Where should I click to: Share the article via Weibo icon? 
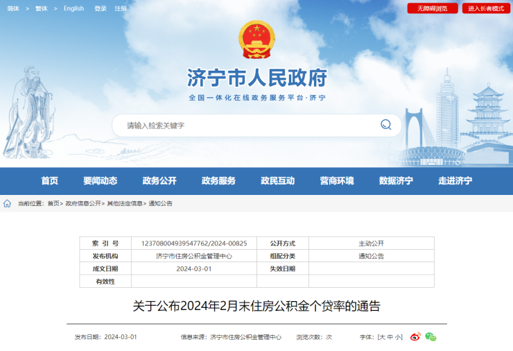415,337
